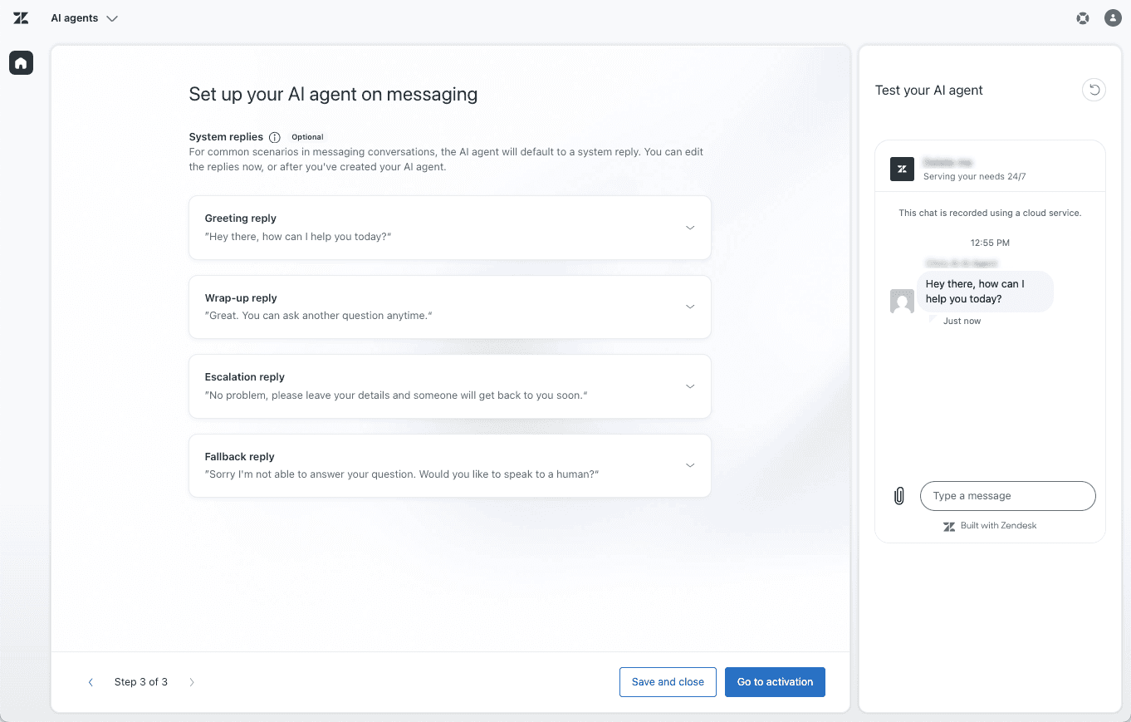The width and height of the screenshot is (1131, 722).
Task: Click the Escalation reply quoted text
Action: coord(396,395)
